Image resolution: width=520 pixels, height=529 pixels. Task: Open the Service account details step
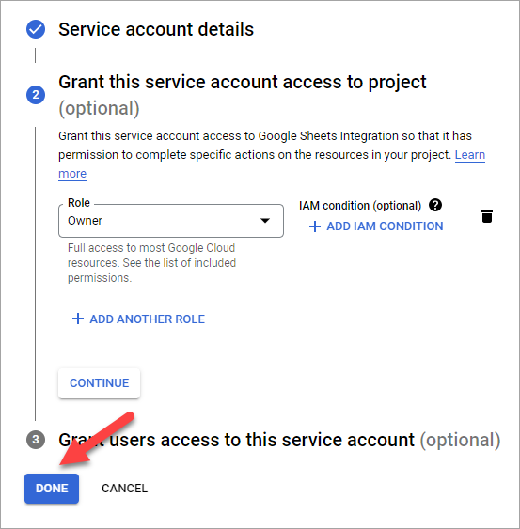[x=156, y=29]
